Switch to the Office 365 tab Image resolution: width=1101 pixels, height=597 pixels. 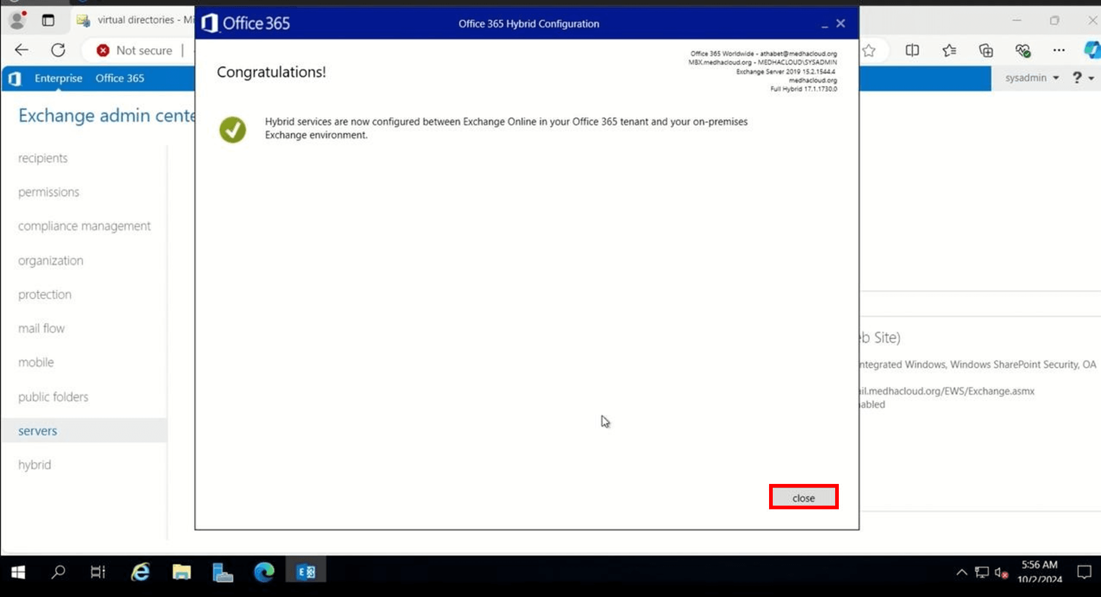119,78
